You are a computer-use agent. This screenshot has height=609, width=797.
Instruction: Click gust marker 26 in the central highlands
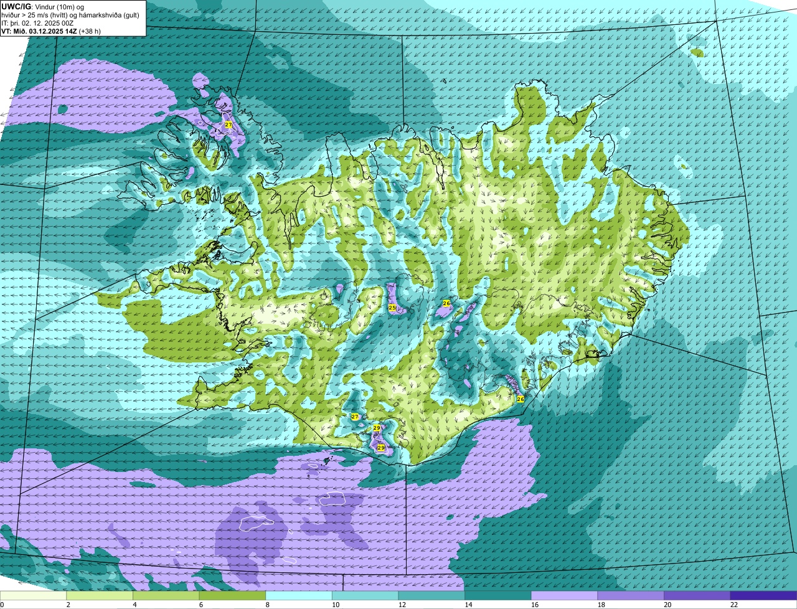point(446,303)
